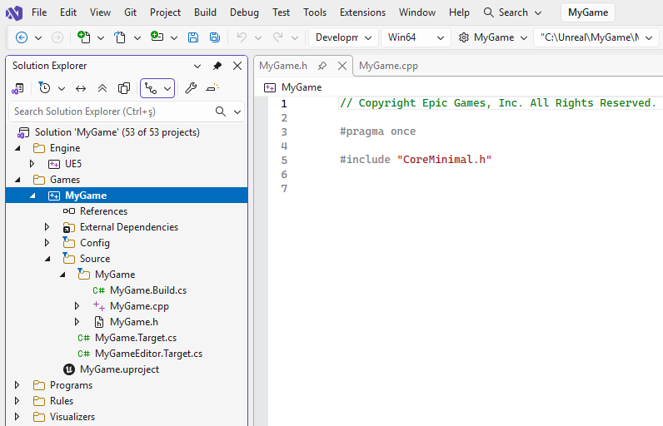This screenshot has width=663, height=426.
Task: Click the Collapse All icon in Solution Explorer
Action: pos(102,88)
